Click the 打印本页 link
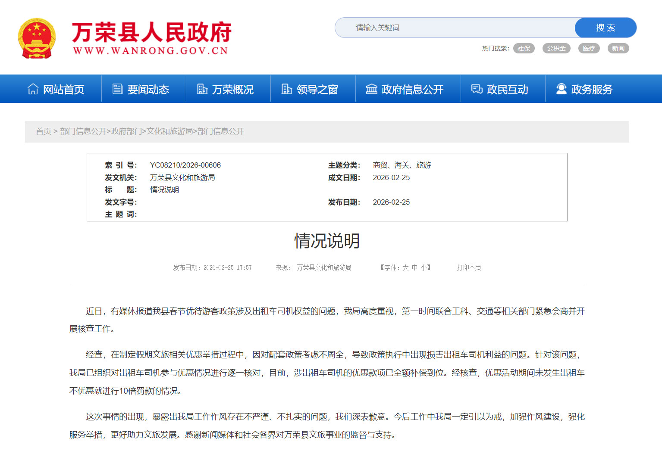The width and height of the screenshot is (662, 454). [469, 267]
